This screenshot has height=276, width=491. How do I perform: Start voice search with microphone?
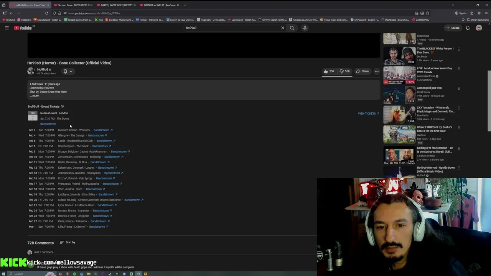tap(305, 28)
